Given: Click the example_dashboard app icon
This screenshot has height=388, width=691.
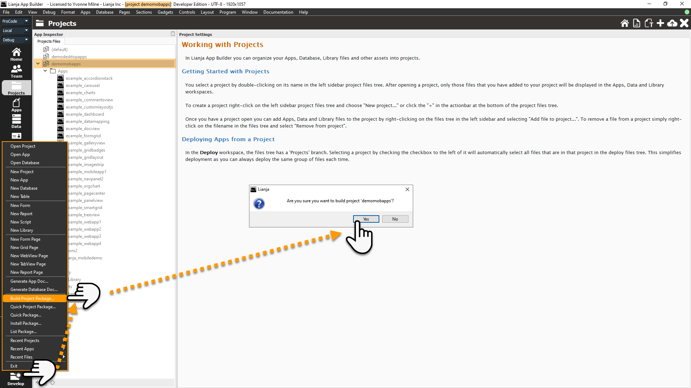Looking at the screenshot, I should point(60,114).
